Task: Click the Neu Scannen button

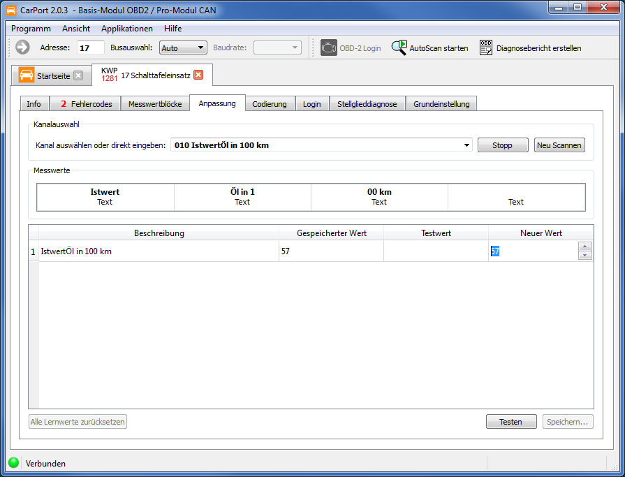Action: click(x=559, y=145)
